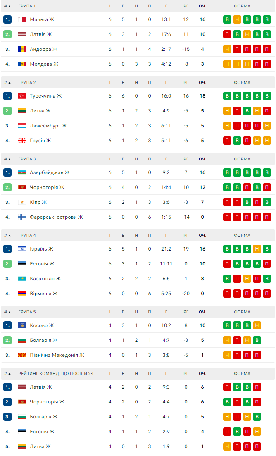This screenshot has height=456, width=276.
Task: Open Мальта Ж team page
Action: pos(42,19)
